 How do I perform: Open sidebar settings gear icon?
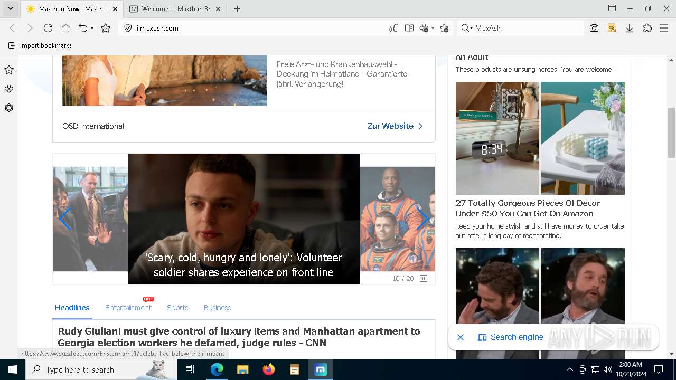click(9, 108)
